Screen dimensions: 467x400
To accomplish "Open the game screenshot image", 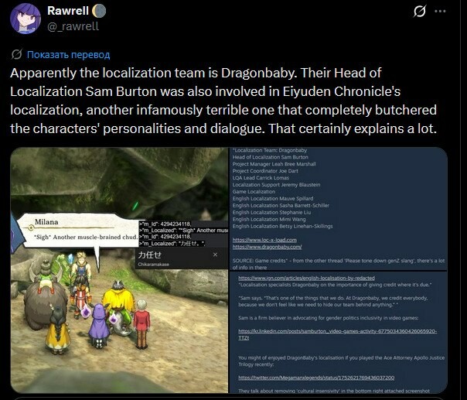I will click(119, 270).
